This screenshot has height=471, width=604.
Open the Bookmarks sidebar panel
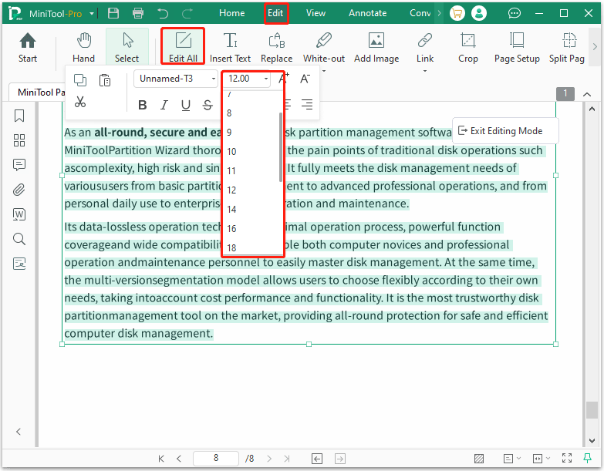tap(19, 116)
